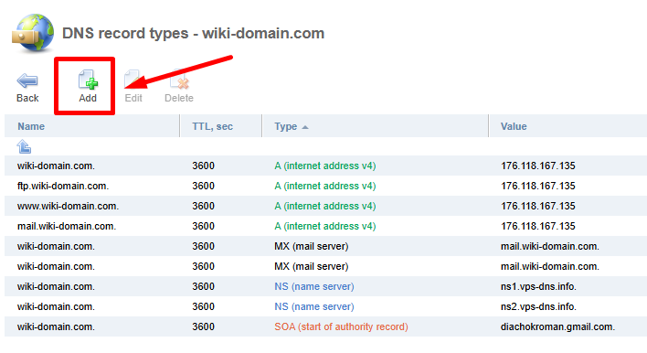
Task: Click the globe DNS icon in the header
Action: point(33,33)
